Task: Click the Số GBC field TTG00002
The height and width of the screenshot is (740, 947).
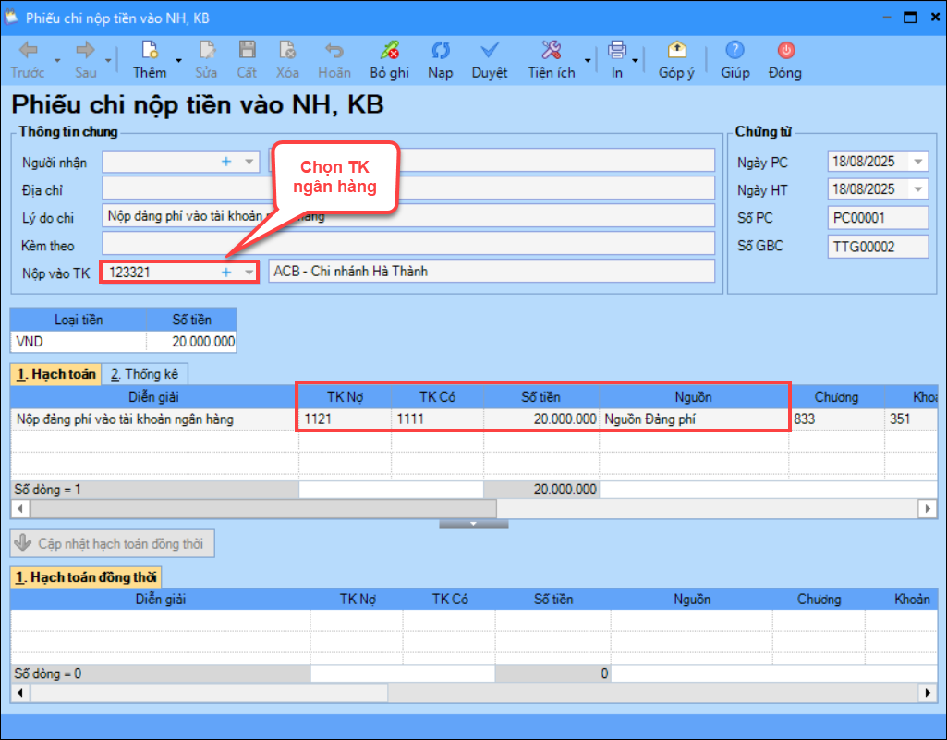Action: pyautogui.click(x=878, y=247)
